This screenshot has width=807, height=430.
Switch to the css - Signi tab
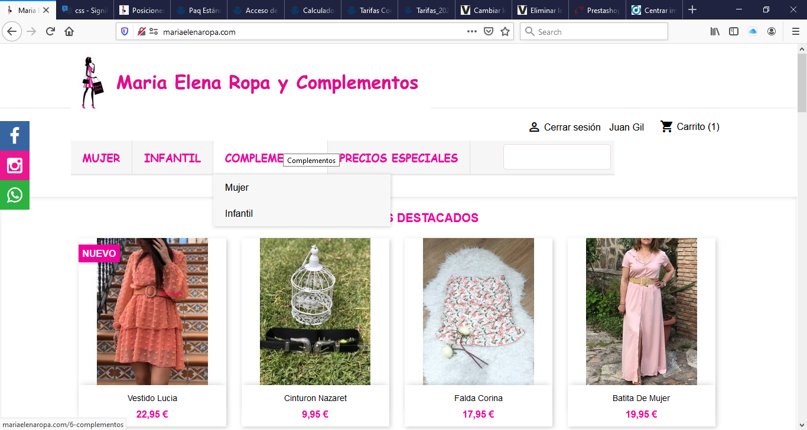click(x=85, y=10)
